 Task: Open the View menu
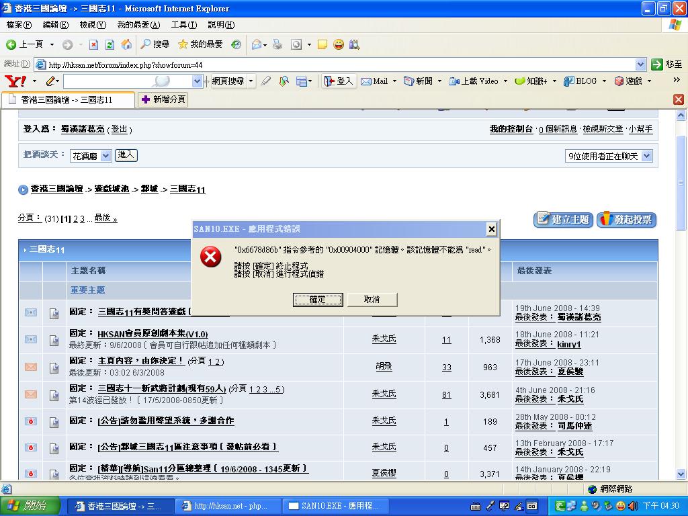click(x=93, y=25)
